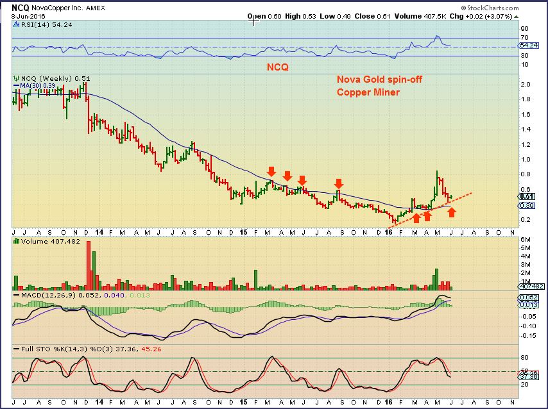Click the 80 level on stochastic axis
This screenshot has width=548, height=409.
click(x=525, y=358)
